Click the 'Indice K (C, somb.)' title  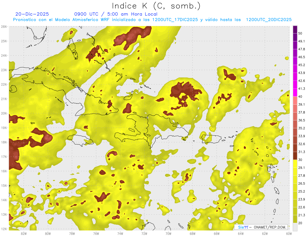[x=156, y=6]
